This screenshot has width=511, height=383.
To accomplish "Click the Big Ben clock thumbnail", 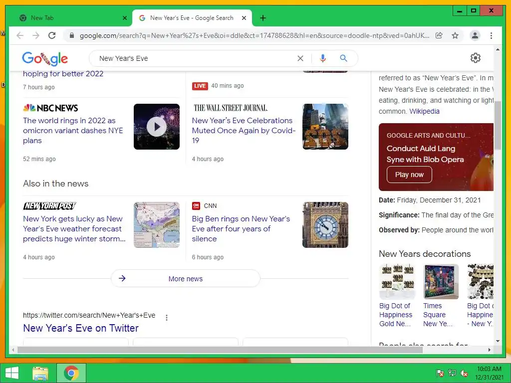I will coord(325,225).
